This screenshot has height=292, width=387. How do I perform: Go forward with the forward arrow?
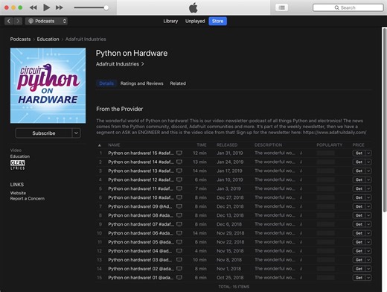(18, 21)
